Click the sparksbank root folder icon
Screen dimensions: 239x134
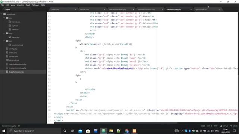pyautogui.click(x=4, y=14)
